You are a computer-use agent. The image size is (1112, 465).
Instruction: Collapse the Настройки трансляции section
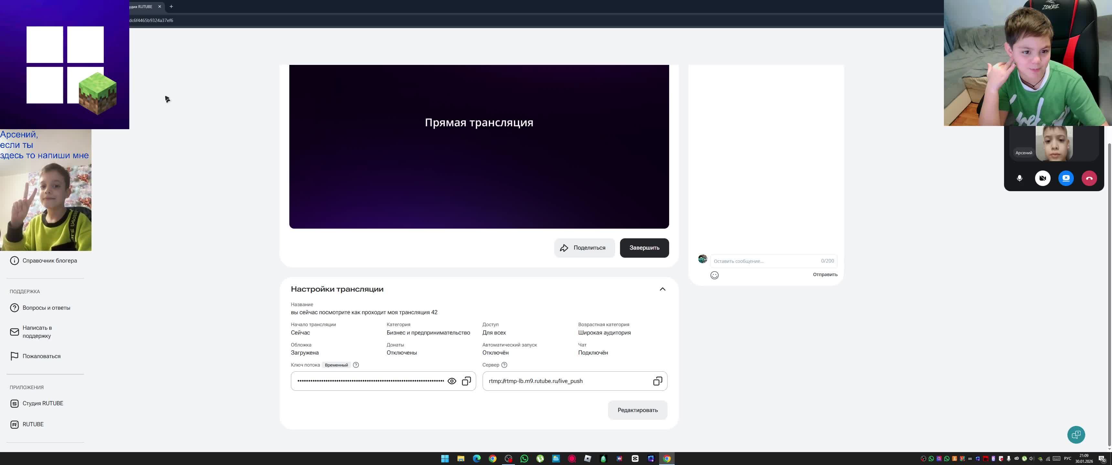coord(662,289)
